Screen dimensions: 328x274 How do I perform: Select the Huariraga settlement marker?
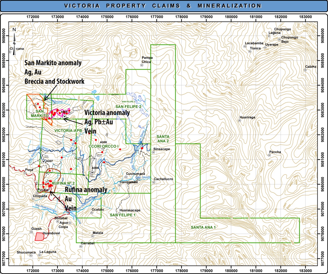[x=239, y=121]
